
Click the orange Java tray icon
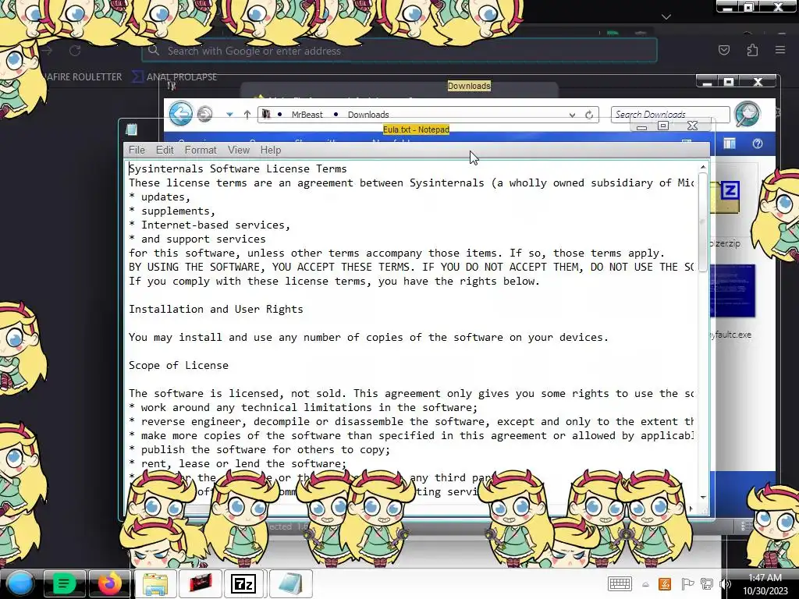pos(665,584)
